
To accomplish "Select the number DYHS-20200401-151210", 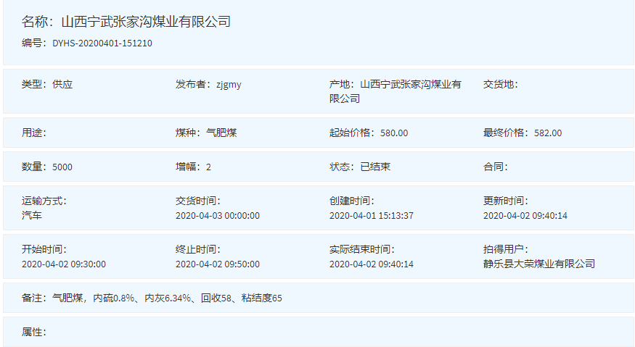I will [102, 43].
